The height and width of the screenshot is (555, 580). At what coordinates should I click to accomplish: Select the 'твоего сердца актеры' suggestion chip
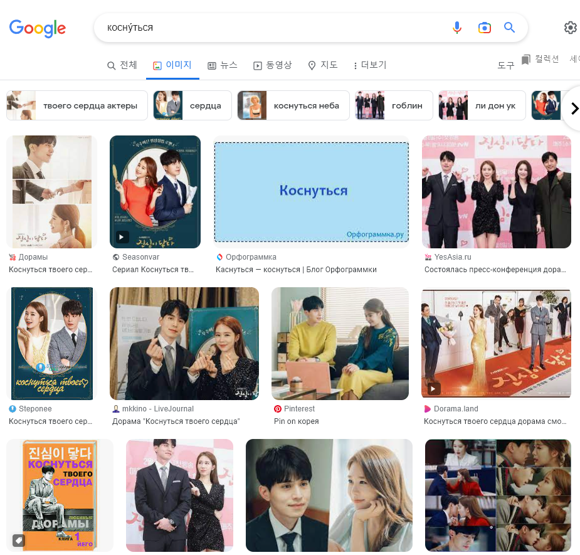pos(77,105)
